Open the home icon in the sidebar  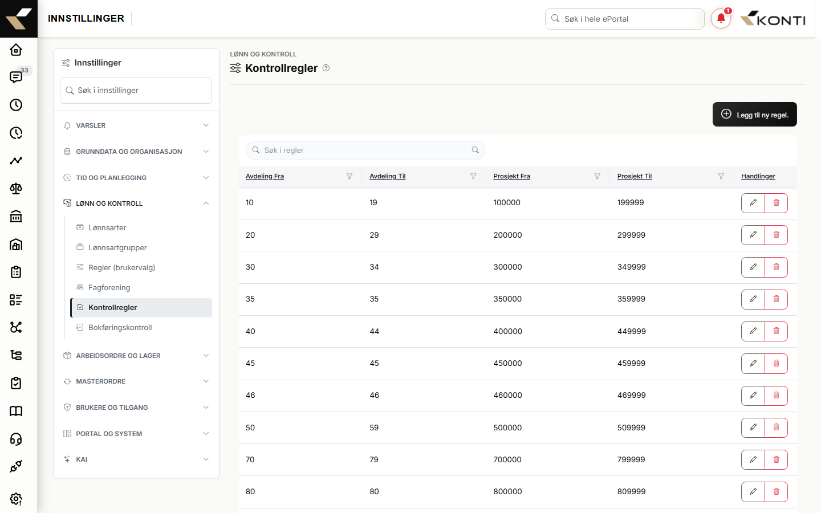[x=16, y=50]
